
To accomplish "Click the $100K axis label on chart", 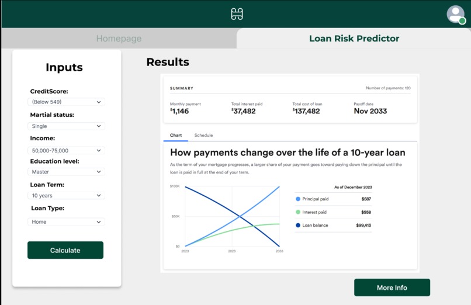I will point(175,186).
